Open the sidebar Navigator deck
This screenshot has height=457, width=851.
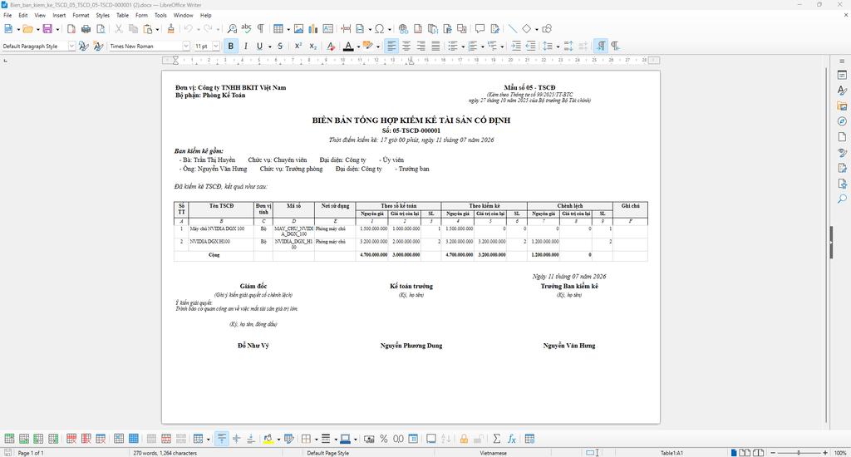click(842, 121)
